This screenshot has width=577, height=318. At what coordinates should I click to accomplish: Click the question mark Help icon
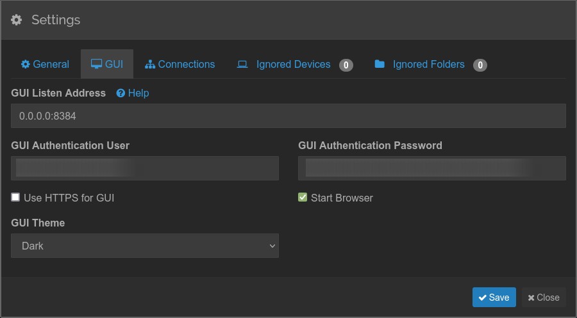click(121, 93)
